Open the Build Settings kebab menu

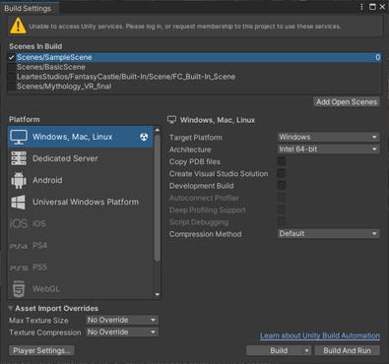[361, 7]
